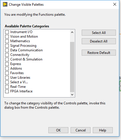
Task: Click Restore Default button
Action: point(99,53)
